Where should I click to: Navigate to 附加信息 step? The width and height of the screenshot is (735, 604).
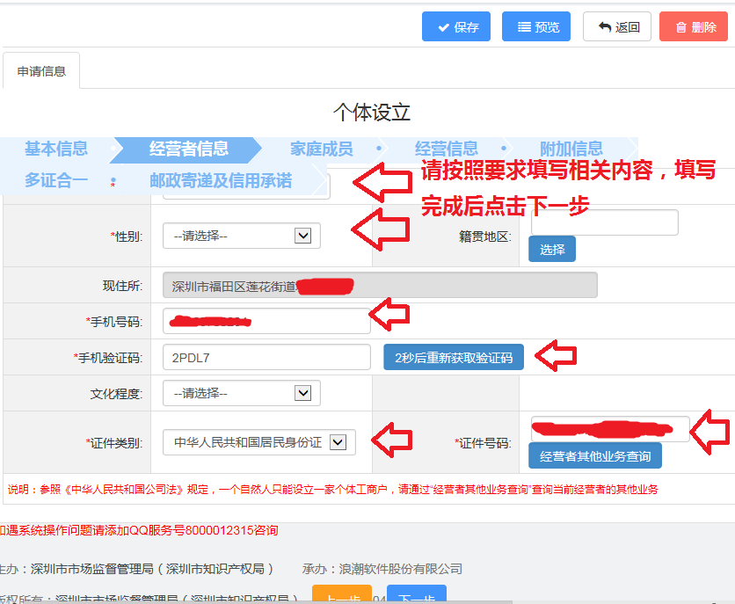click(x=571, y=149)
